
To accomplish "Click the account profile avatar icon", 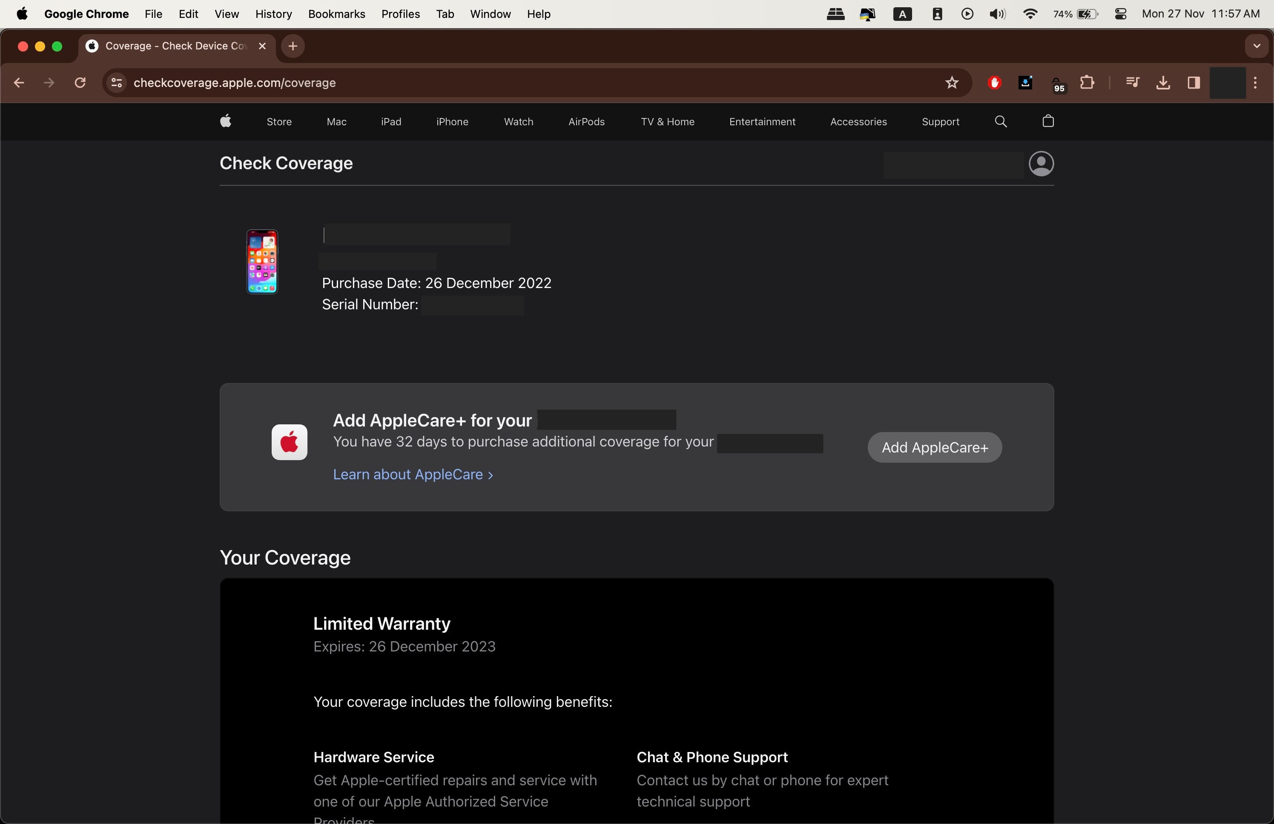I will (x=1041, y=164).
